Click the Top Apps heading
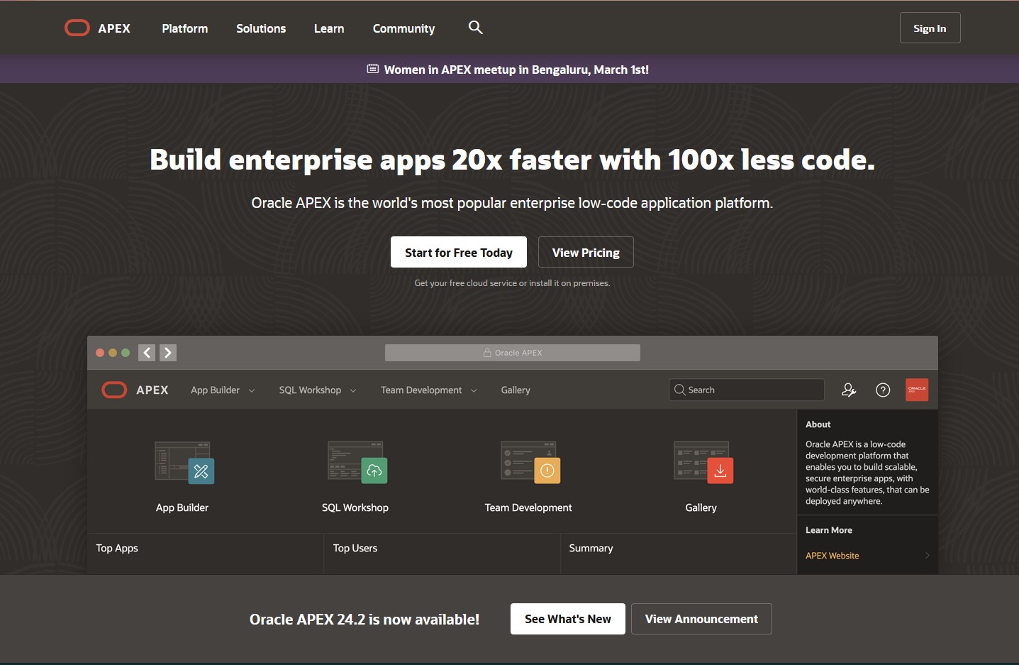This screenshot has height=665, width=1019. 117,548
